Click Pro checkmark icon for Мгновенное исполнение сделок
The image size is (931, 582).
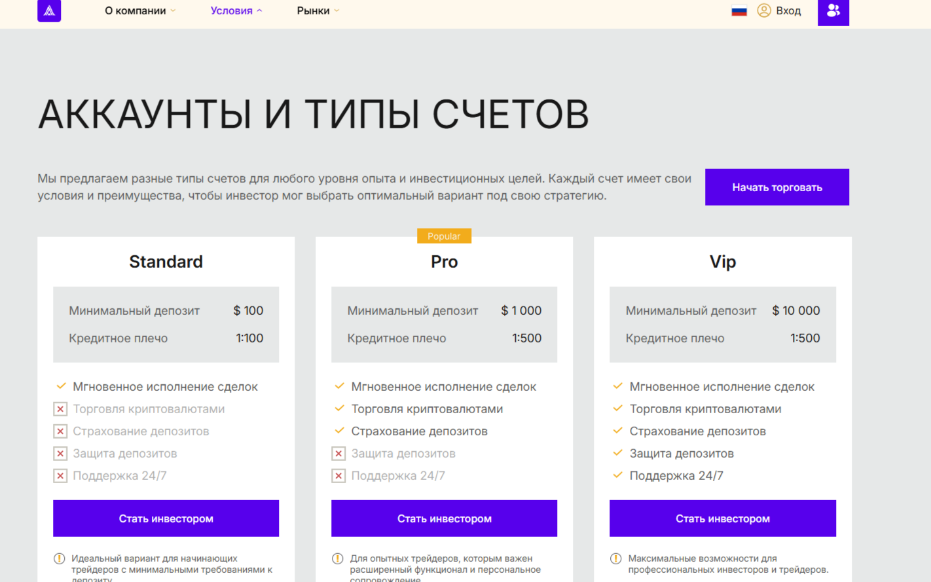[x=339, y=386]
